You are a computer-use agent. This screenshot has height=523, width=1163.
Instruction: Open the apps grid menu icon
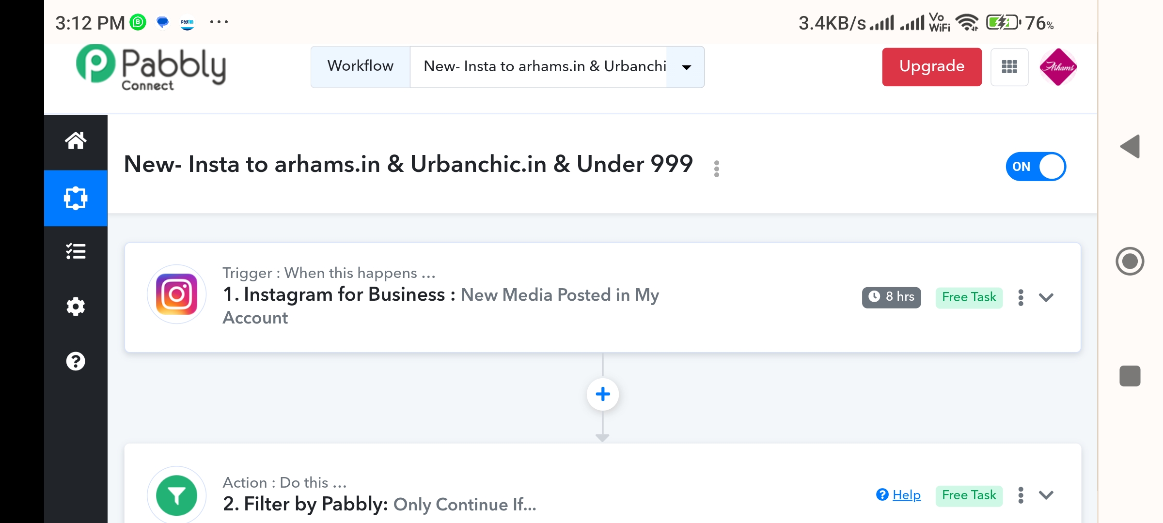1009,67
